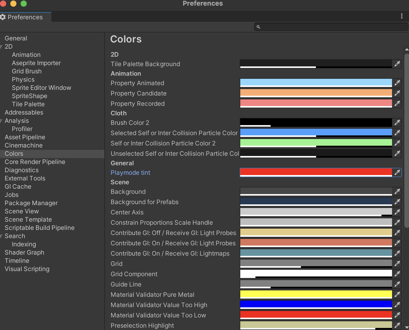Eyedropper for Material Validator Value Too High
This screenshot has height=330, width=409.
[x=397, y=305]
